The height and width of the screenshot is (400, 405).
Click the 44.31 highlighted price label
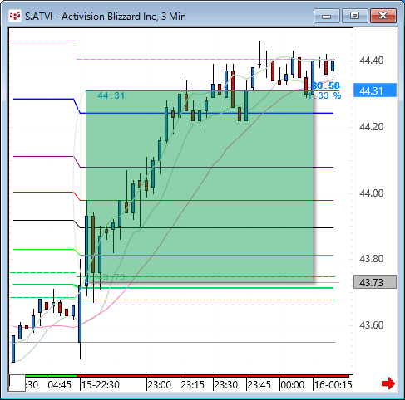click(375, 90)
